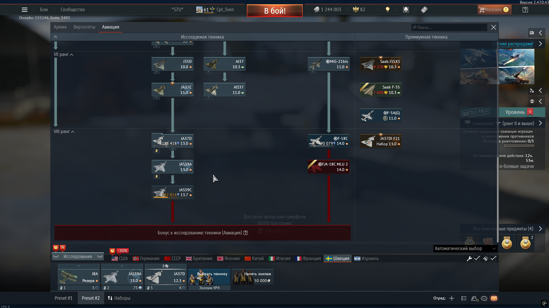Open the Сообщество menu
549x308 pixels.
click(73, 10)
